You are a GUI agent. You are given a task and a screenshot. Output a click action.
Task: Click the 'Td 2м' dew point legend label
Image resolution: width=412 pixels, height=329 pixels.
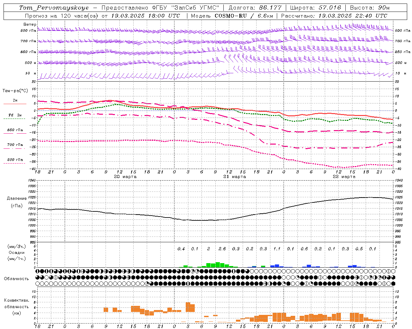tap(15, 115)
